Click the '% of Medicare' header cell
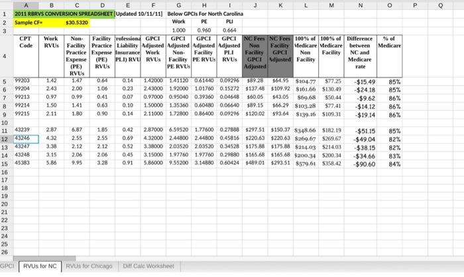This screenshot has height=277, width=464. point(390,56)
